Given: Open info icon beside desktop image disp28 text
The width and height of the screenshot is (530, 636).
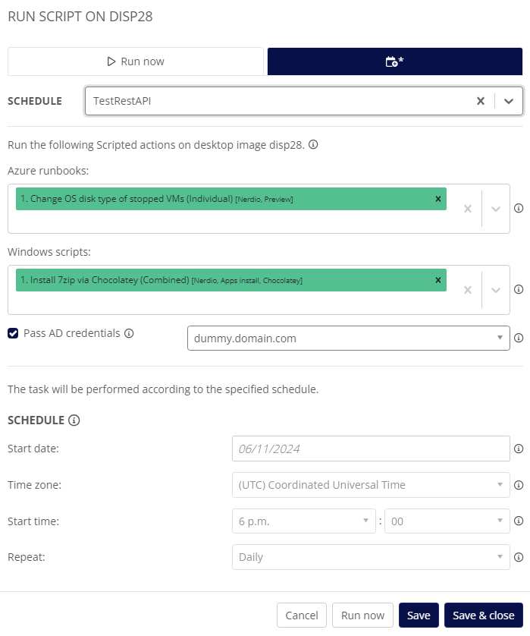Looking at the screenshot, I should click(x=313, y=144).
